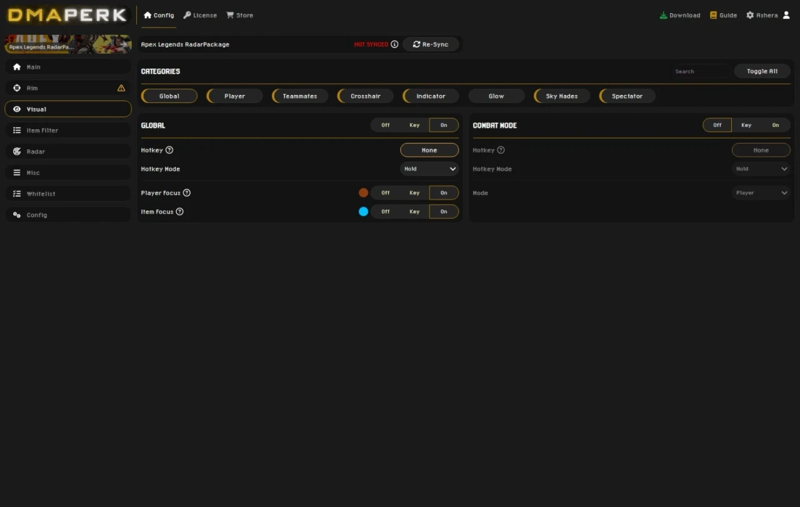800x507 pixels.
Task: Open the Store page
Action: [239, 15]
